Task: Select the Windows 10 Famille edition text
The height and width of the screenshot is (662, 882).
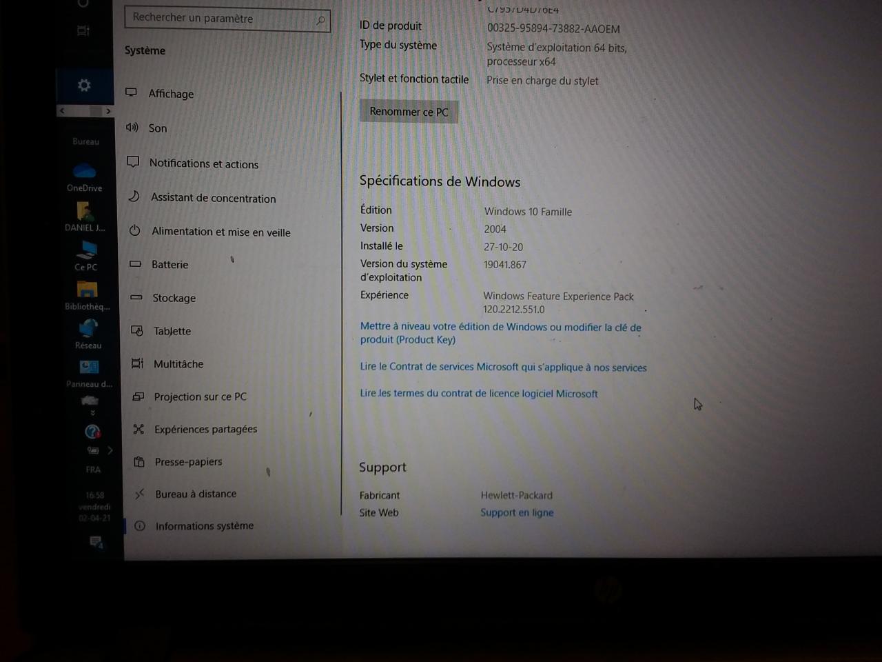Action: (x=528, y=212)
